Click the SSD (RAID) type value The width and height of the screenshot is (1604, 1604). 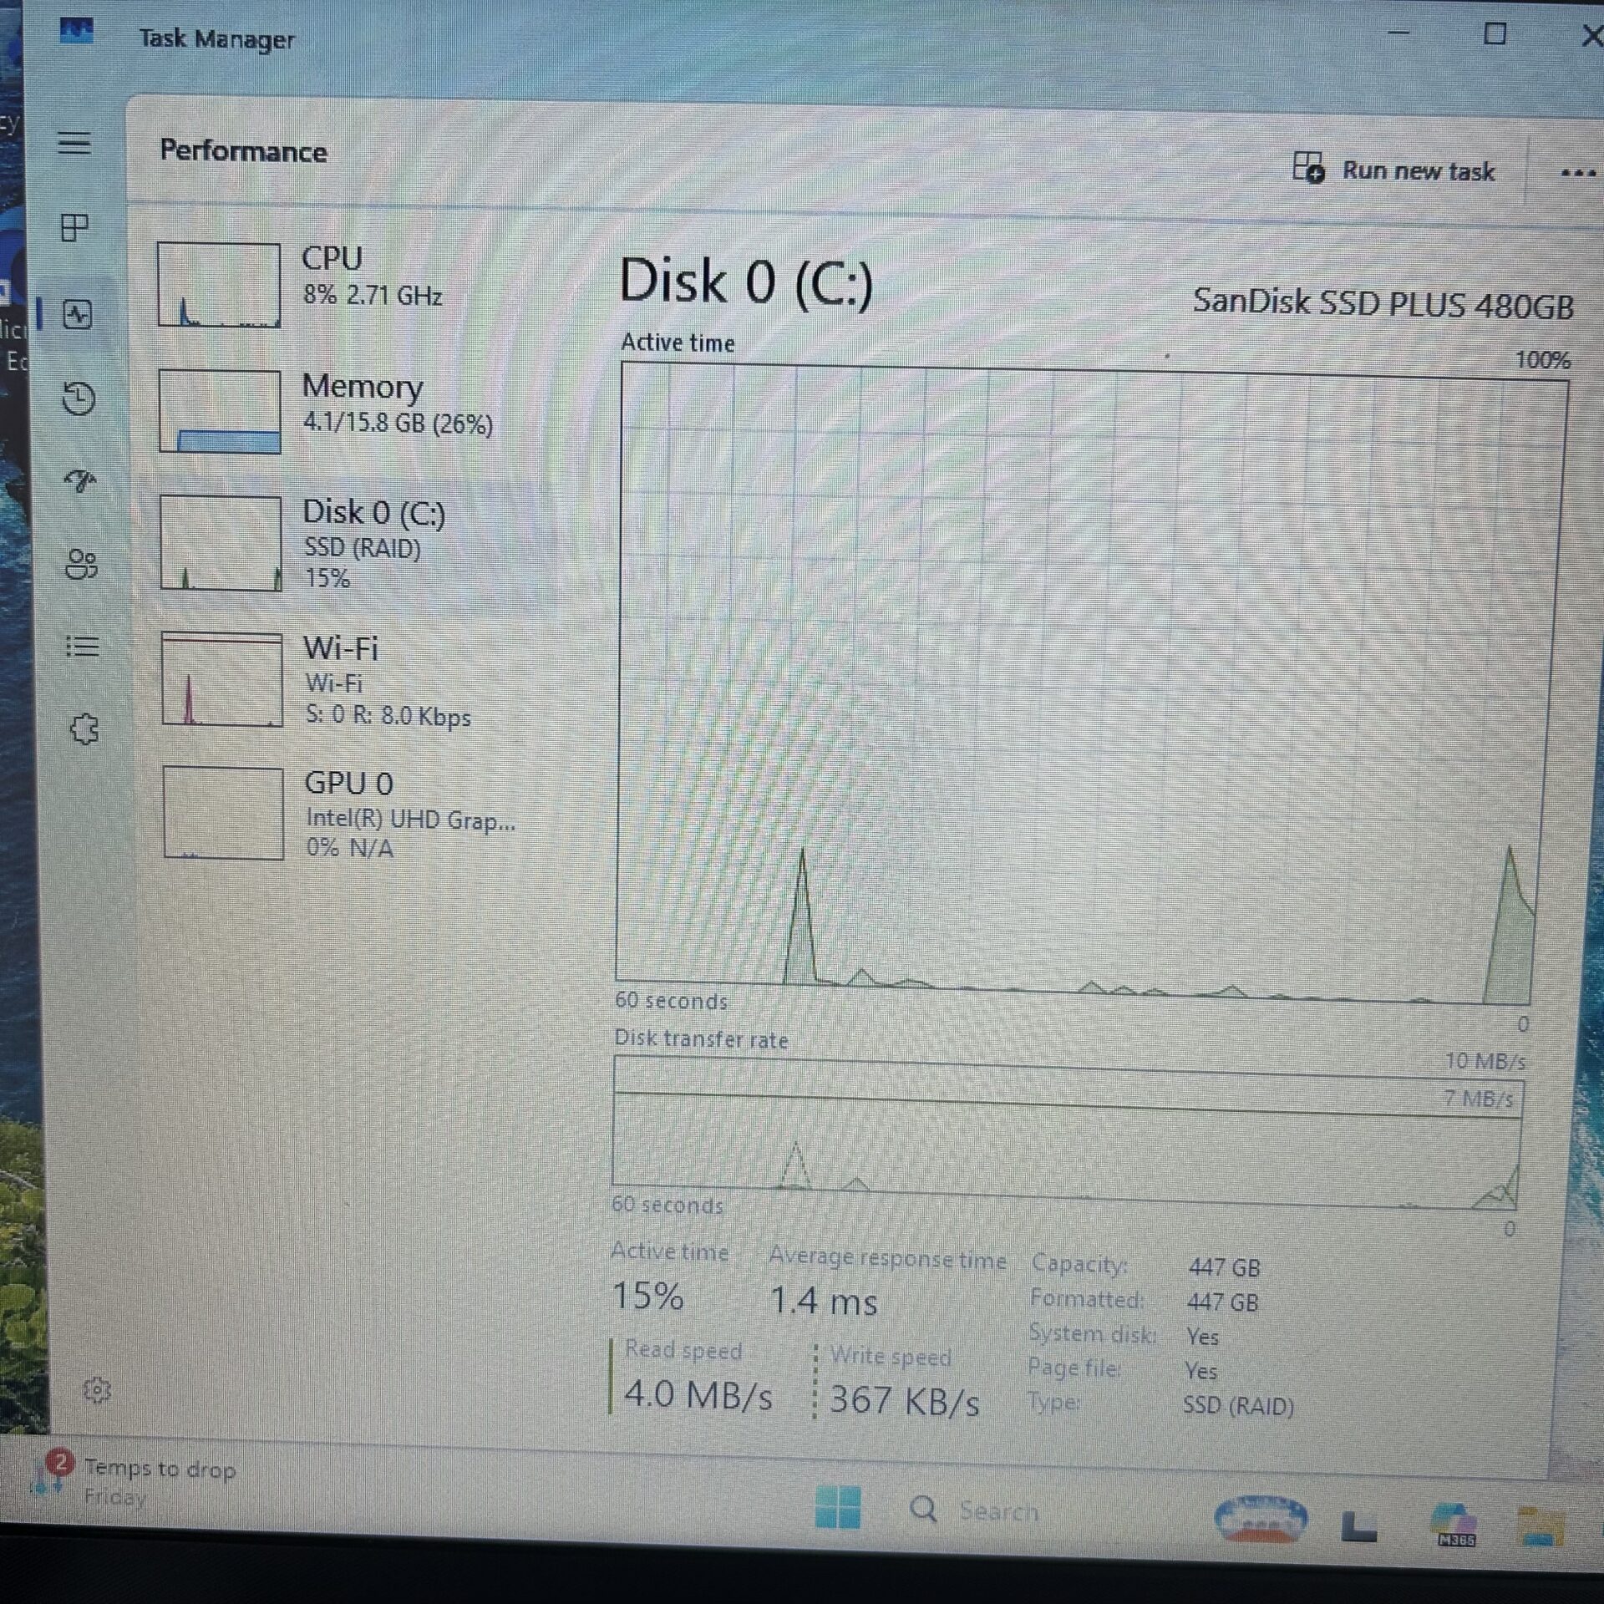click(1238, 1406)
